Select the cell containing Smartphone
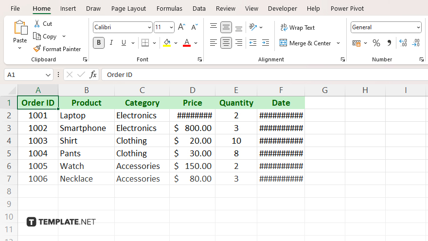Viewport: 428px width, 241px height. 86,128
